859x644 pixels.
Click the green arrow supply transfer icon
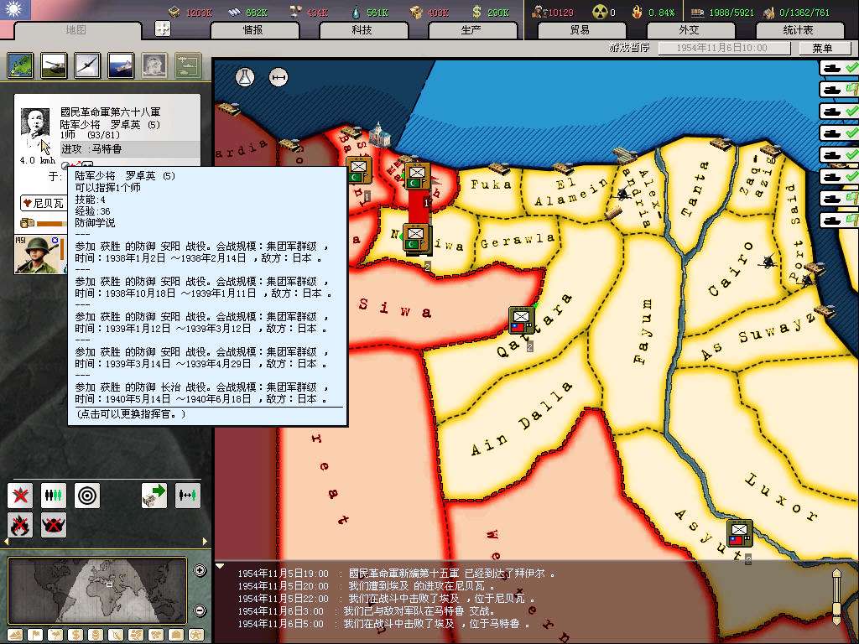click(154, 496)
